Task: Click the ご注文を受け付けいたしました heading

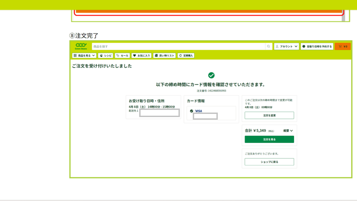Action: (102, 66)
